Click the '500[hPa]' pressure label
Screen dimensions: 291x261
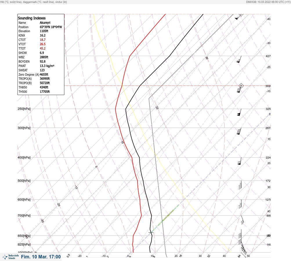(24, 181)
